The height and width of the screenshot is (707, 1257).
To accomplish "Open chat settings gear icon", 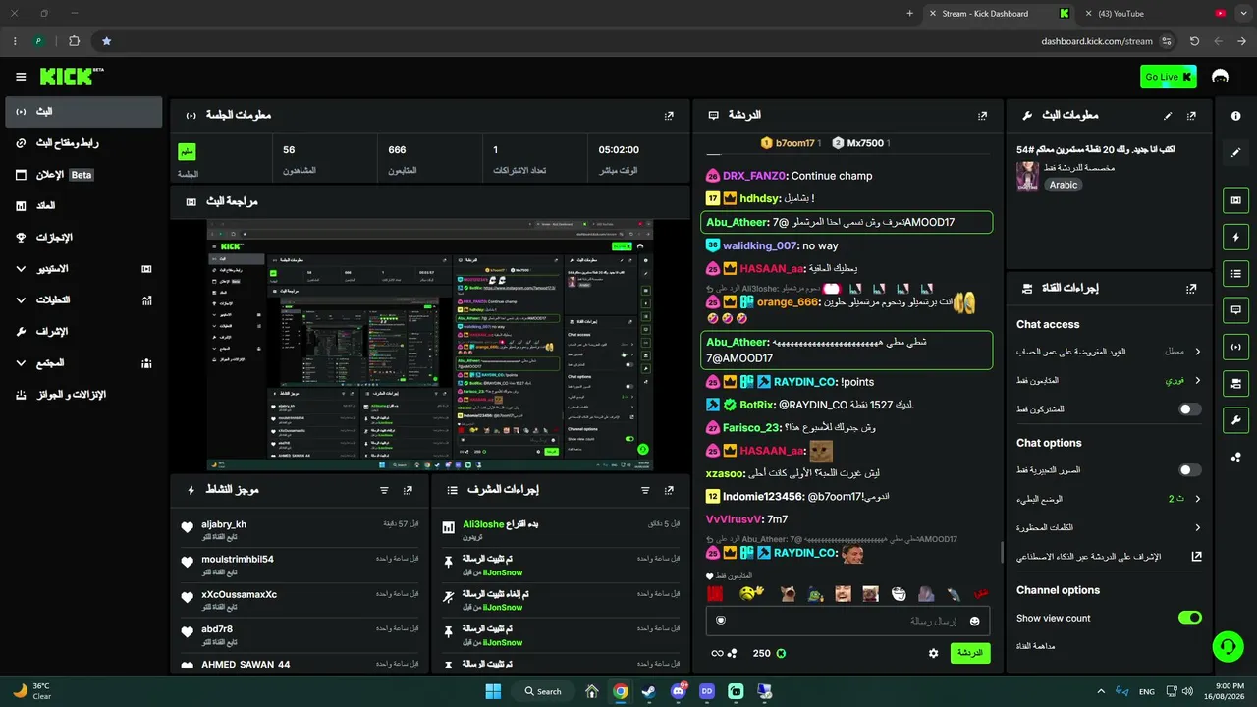I will [933, 653].
